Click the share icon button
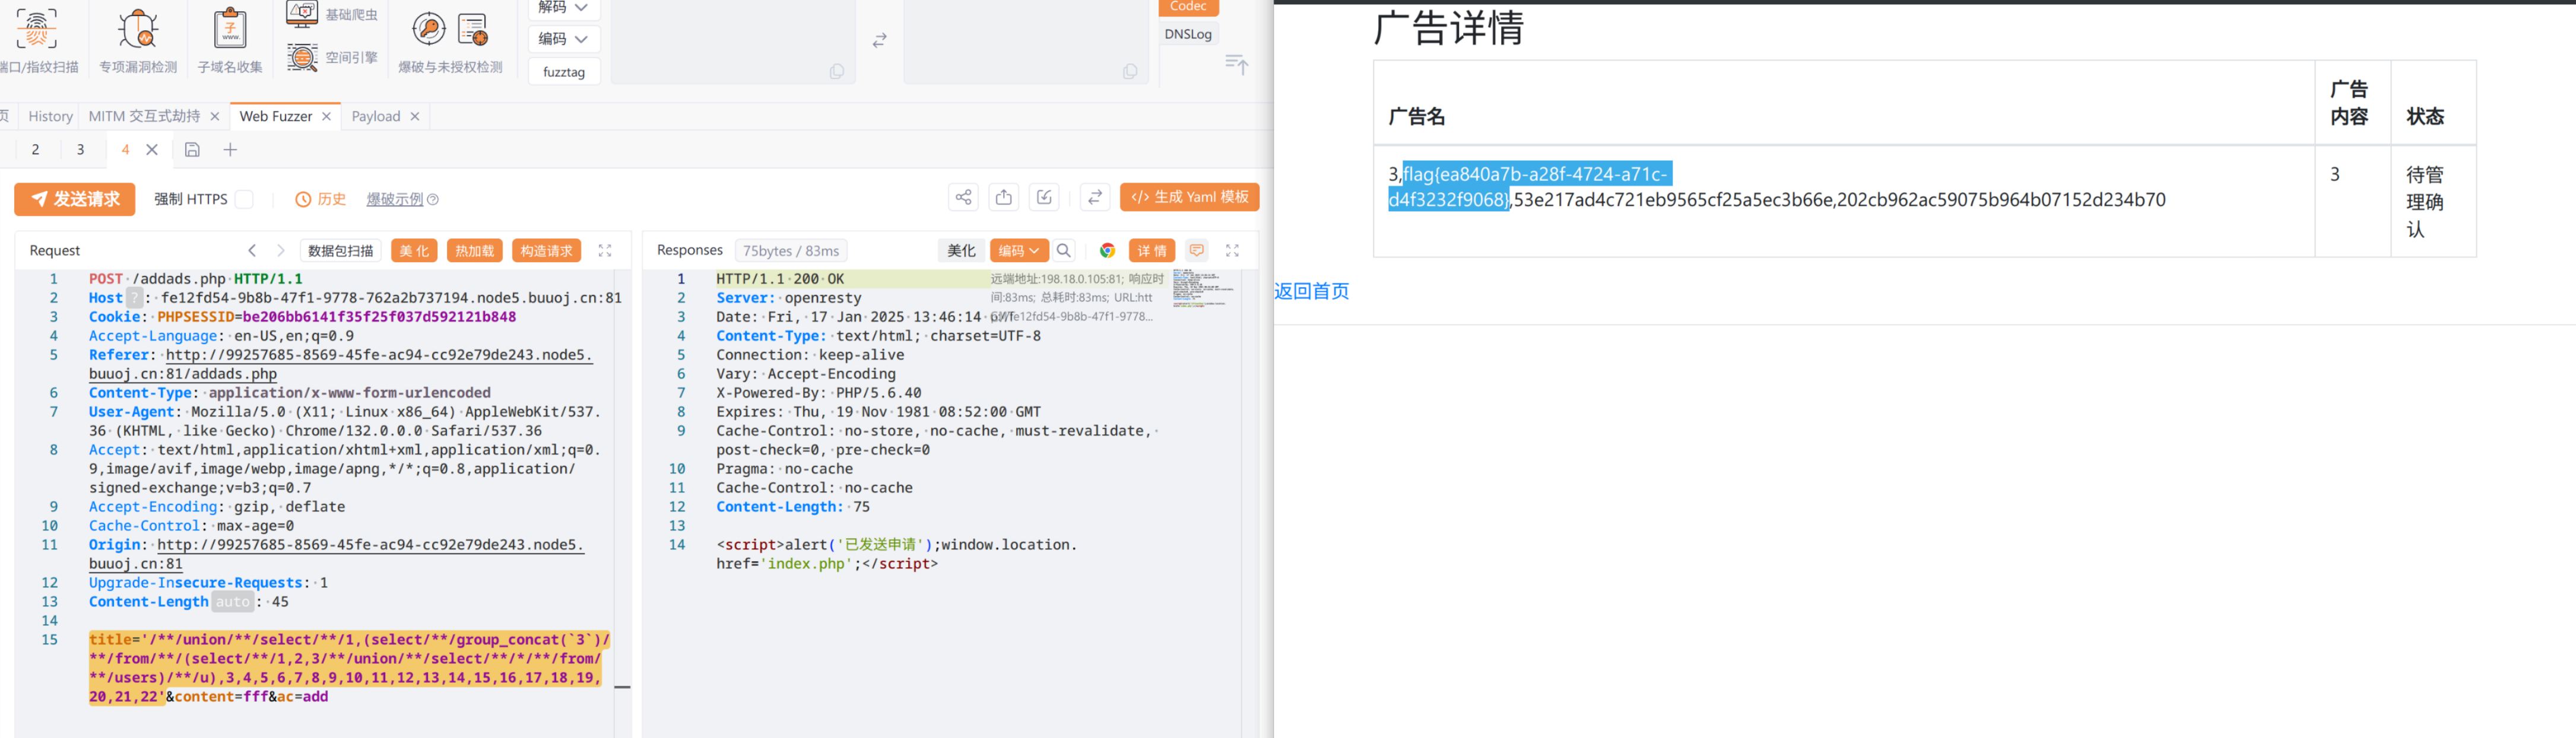Viewport: 2576px width, 738px height. pos(963,197)
